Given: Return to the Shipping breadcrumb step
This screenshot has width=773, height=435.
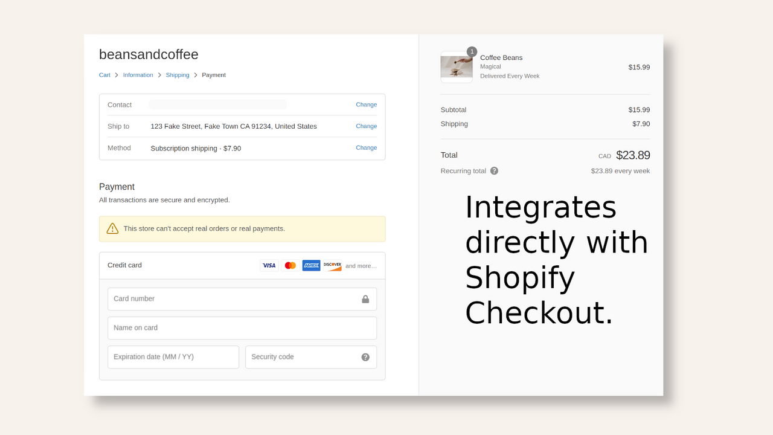Looking at the screenshot, I should 178,75.
